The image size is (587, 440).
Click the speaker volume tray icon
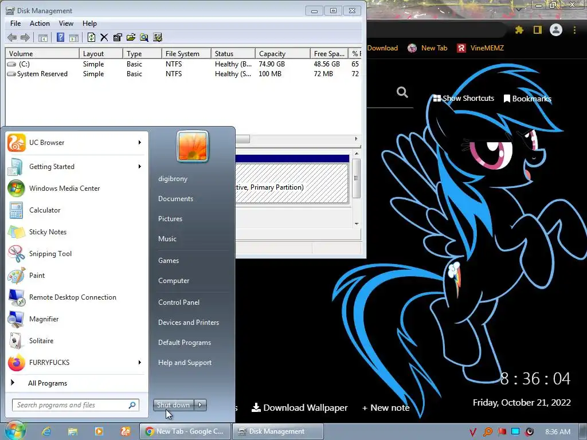pyautogui.click(x=529, y=432)
